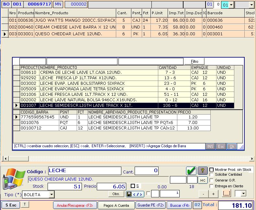Click the Precio field showing 6.05
Screen dimensions: 256x210
click(112, 186)
